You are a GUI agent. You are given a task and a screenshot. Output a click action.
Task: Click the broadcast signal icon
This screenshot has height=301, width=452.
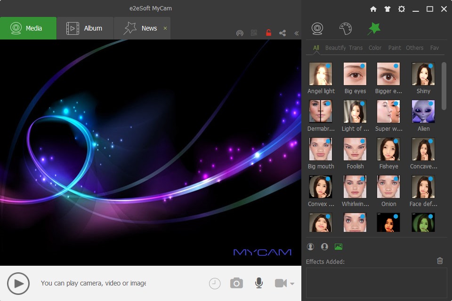click(240, 33)
